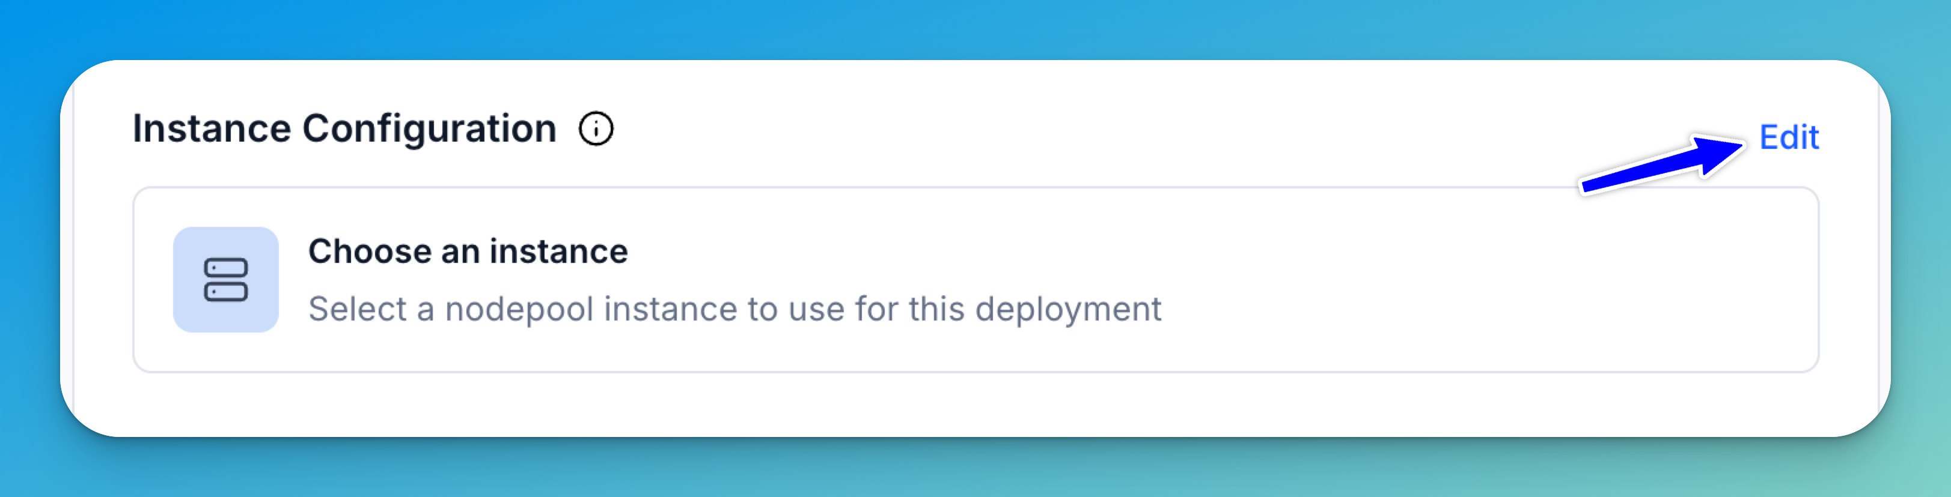This screenshot has height=497, width=1951.
Task: Click the "Choose an instance" title
Action: point(467,251)
